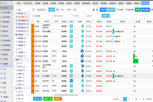Click select-all icon in table header
This screenshot has height=102, width=153.
[33, 21]
